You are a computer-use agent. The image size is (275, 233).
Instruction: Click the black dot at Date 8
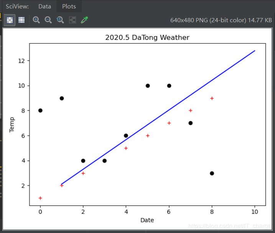(212, 173)
